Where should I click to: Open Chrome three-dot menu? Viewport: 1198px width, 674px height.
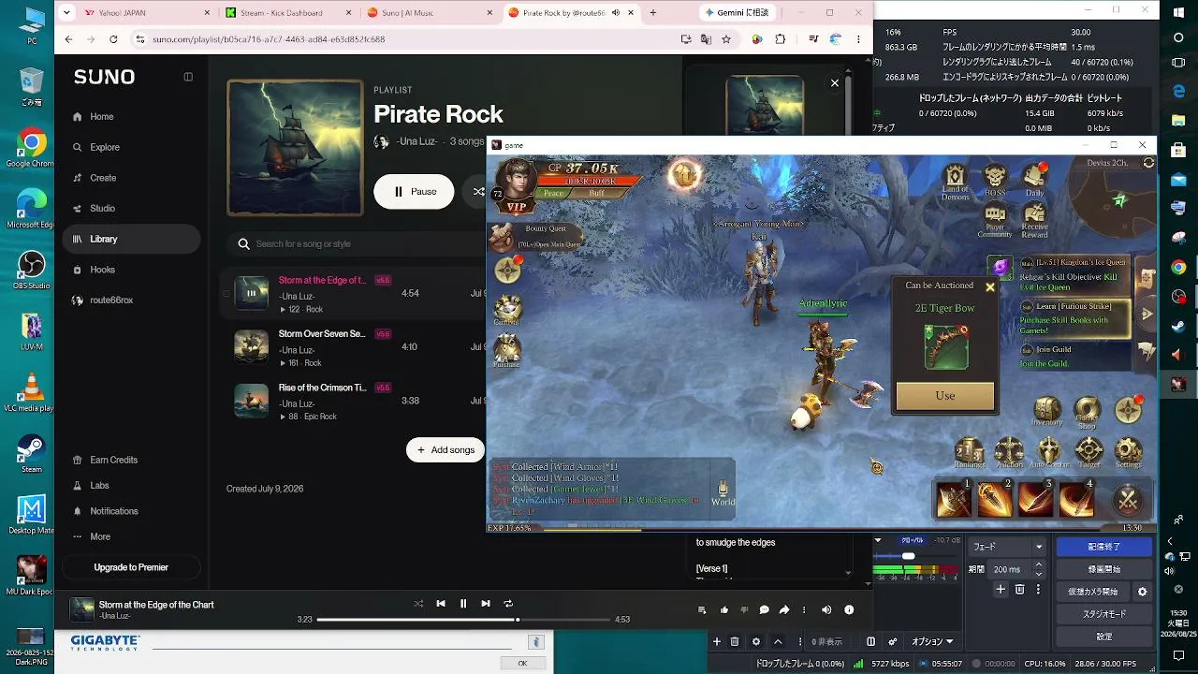click(856, 39)
